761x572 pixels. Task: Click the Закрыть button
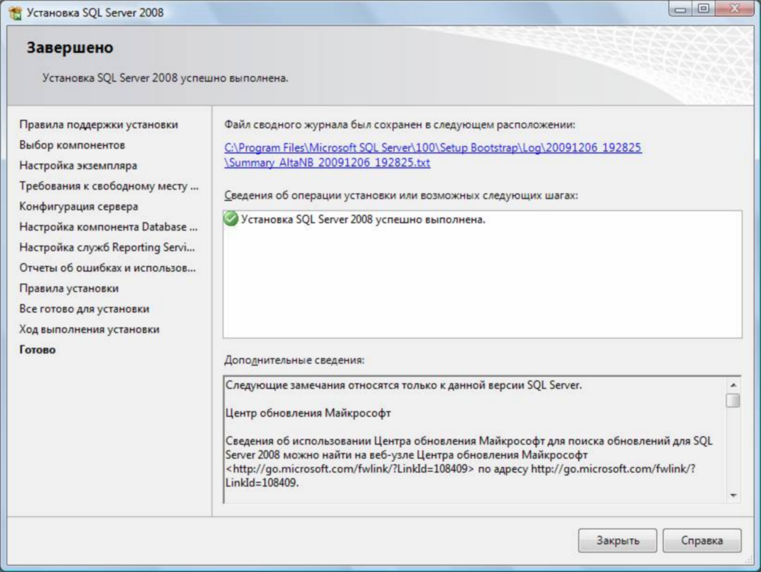point(617,540)
